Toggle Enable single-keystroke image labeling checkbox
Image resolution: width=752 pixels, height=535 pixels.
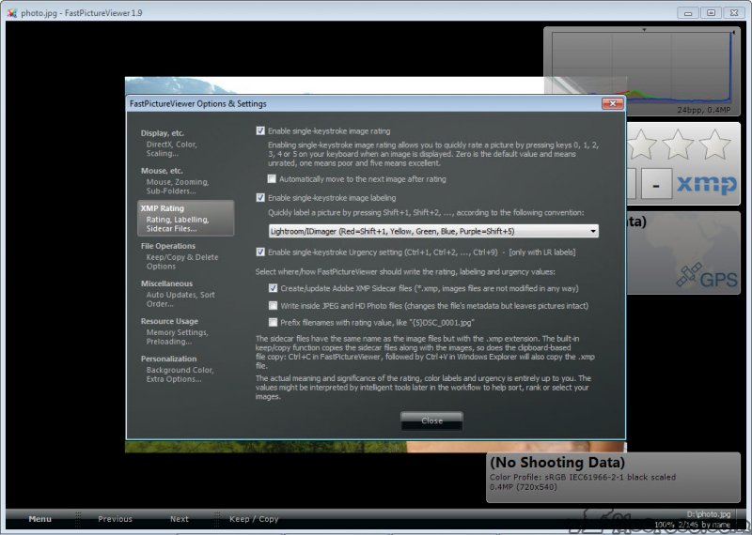pos(260,197)
